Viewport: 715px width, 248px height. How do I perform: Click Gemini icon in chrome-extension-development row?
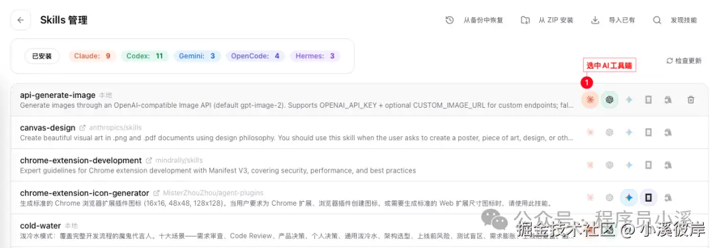(629, 165)
